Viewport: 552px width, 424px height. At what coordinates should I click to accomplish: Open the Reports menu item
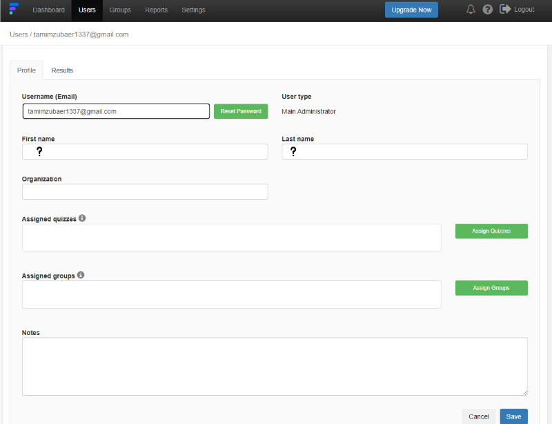[157, 10]
